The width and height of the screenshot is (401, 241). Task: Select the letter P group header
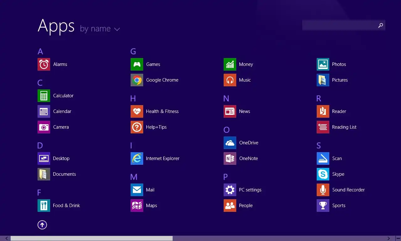(226, 177)
